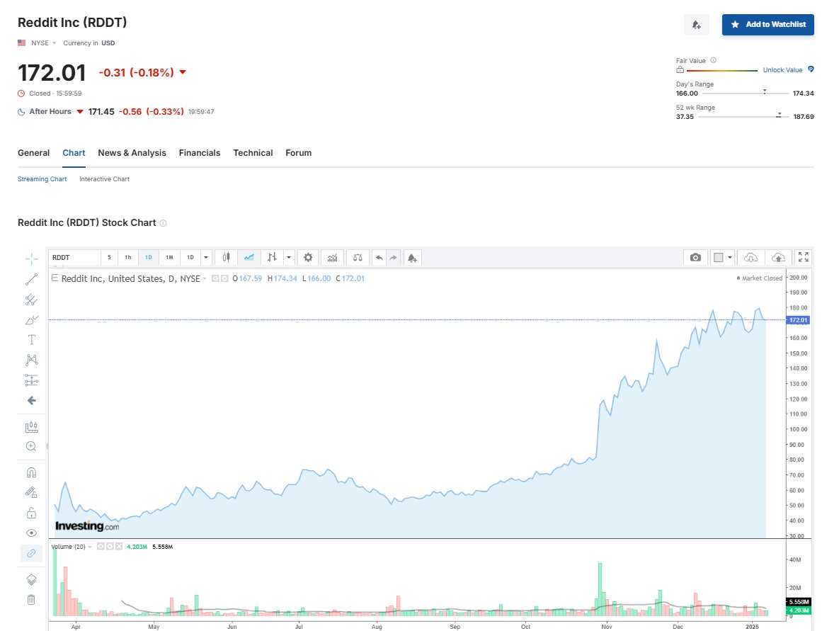This screenshot has width=822, height=631.
Task: Save chart layout to cloud
Action: coord(779,258)
